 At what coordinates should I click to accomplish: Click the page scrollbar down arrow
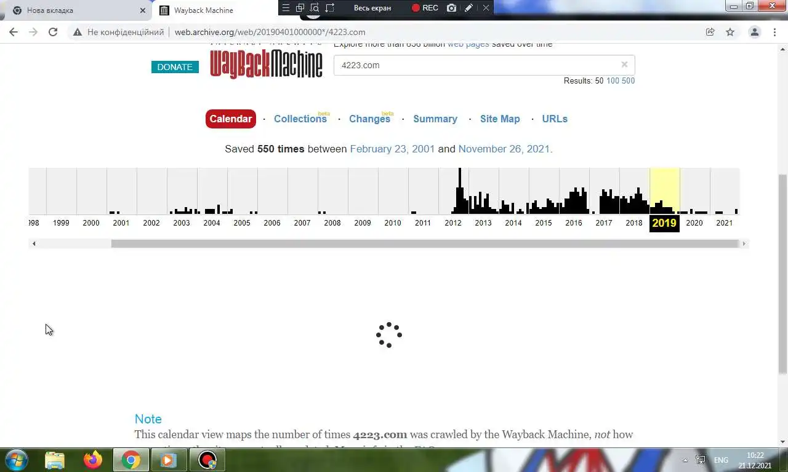pos(782,442)
